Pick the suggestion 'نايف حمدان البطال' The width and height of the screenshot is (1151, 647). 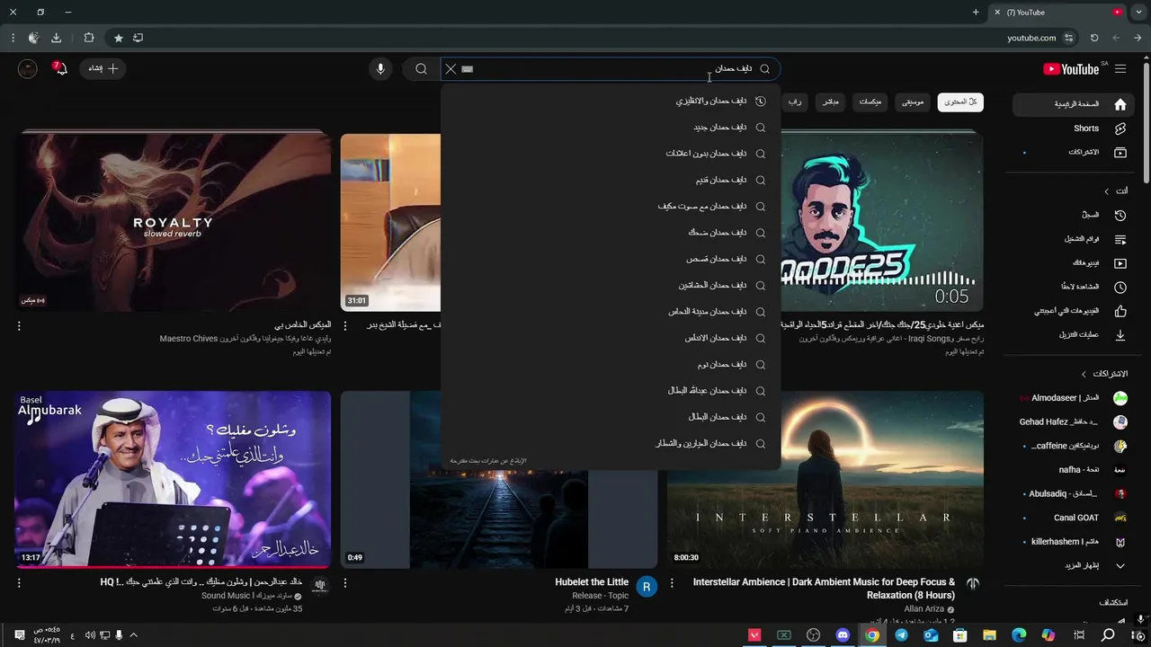611,418
